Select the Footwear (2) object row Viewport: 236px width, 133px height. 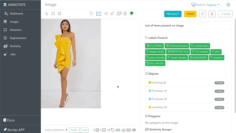(186, 99)
